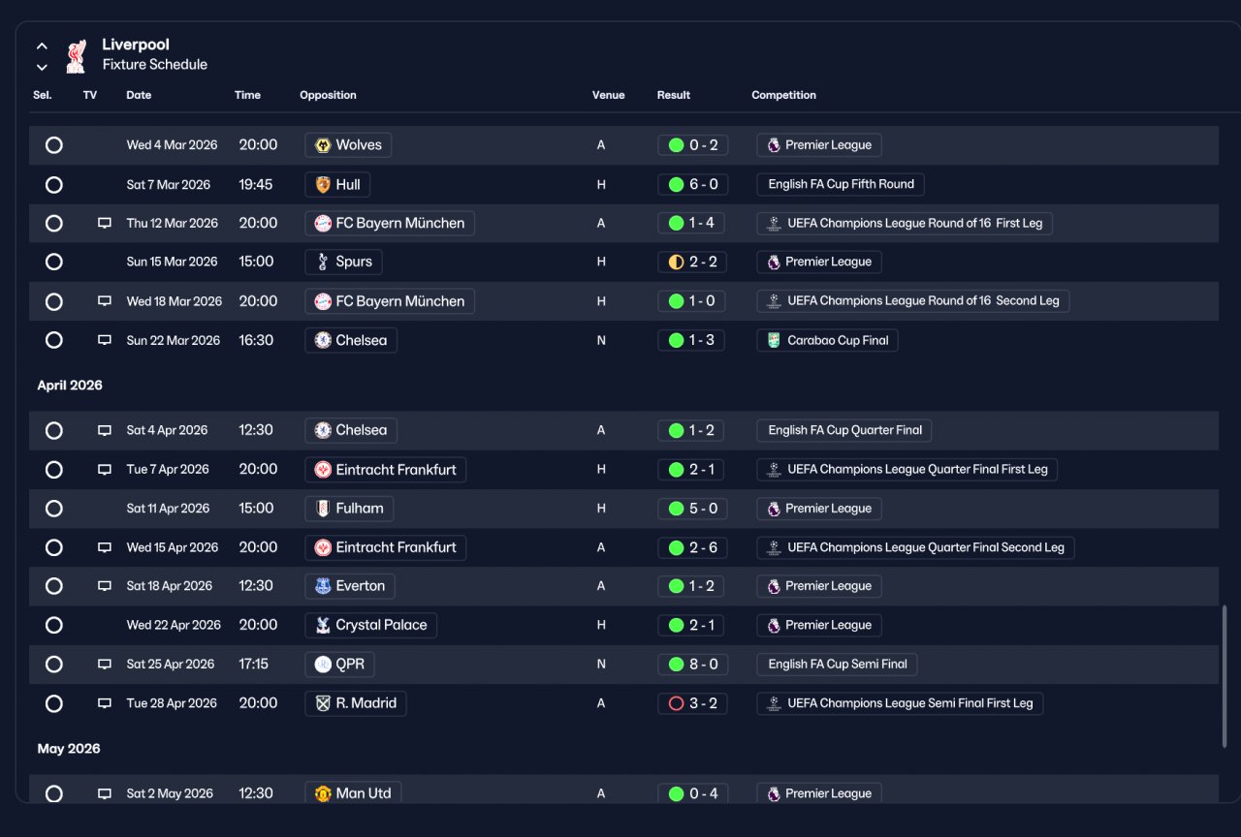Click the Spurs club badge icon
The width and height of the screenshot is (1241, 837).
coord(323,262)
